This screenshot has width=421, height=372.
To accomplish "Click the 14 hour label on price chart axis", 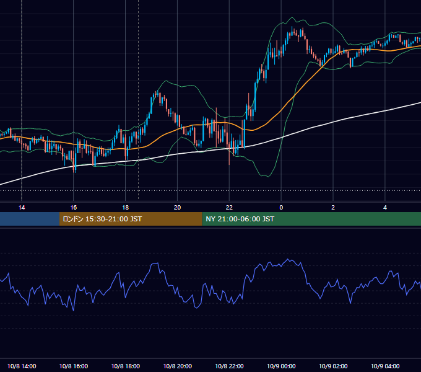I will [x=22, y=208].
